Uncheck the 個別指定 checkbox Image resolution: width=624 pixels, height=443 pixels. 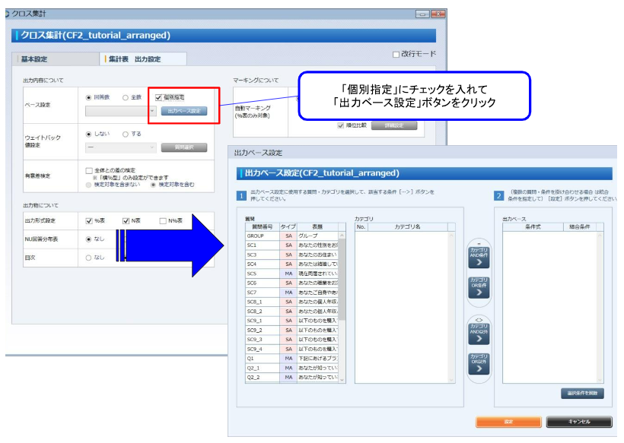point(158,97)
